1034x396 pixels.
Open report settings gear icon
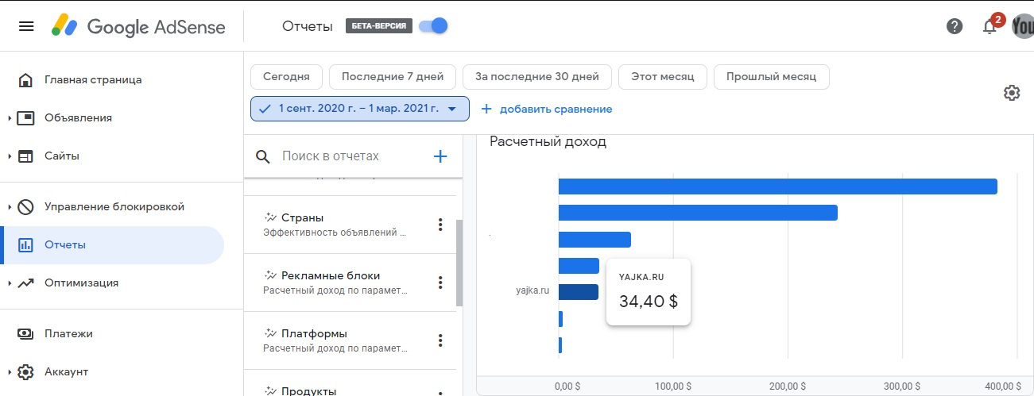click(1011, 93)
